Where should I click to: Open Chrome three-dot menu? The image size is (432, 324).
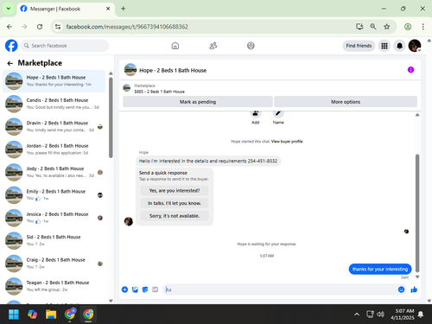tap(422, 27)
